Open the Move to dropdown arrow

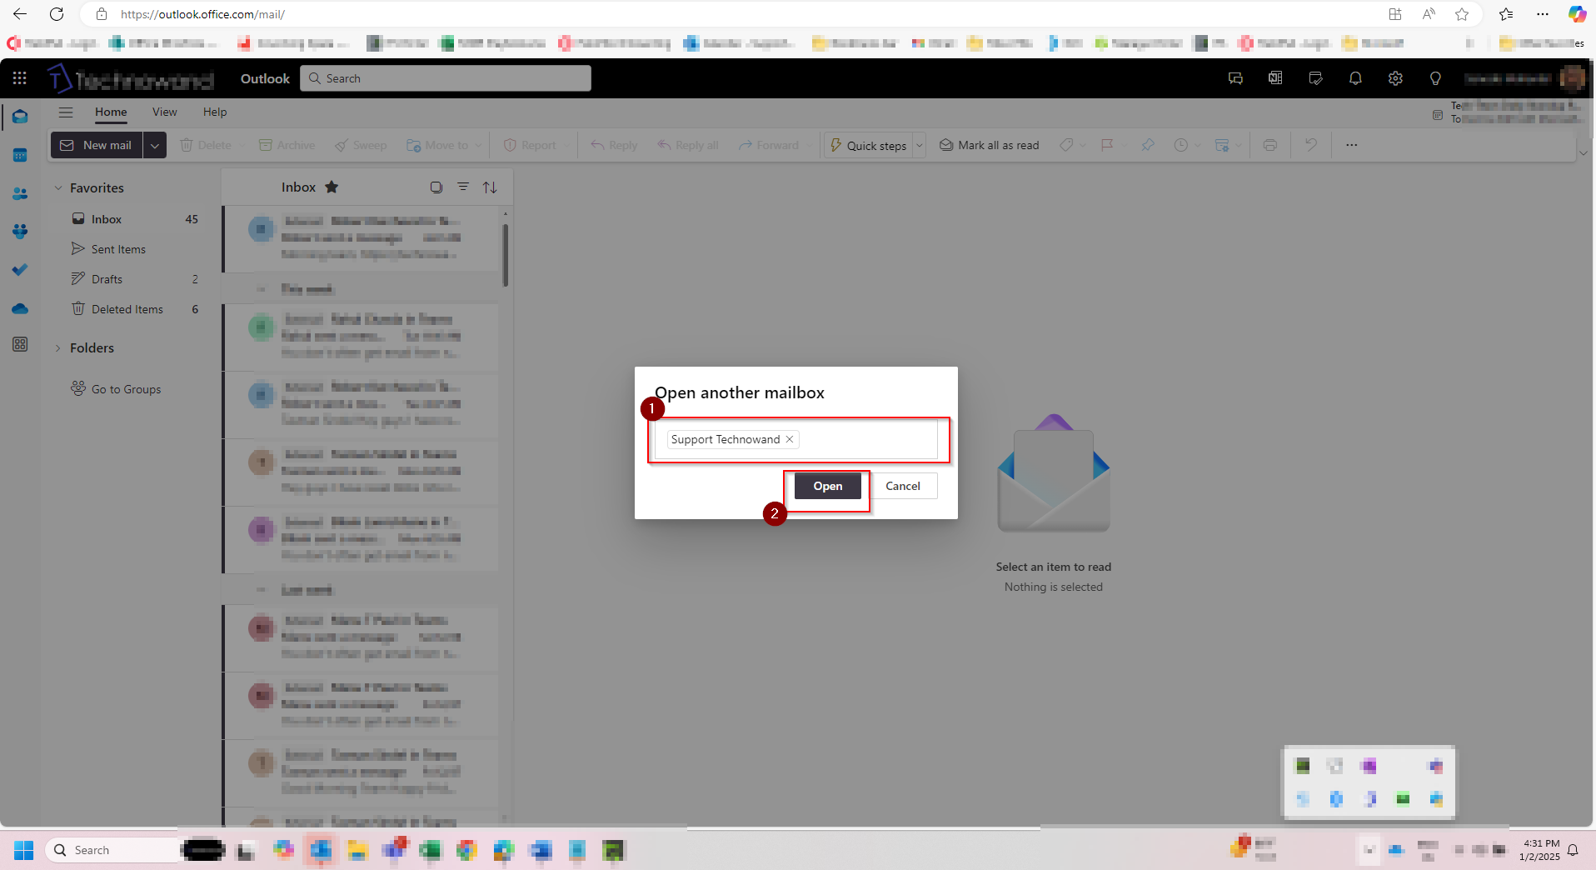click(479, 145)
